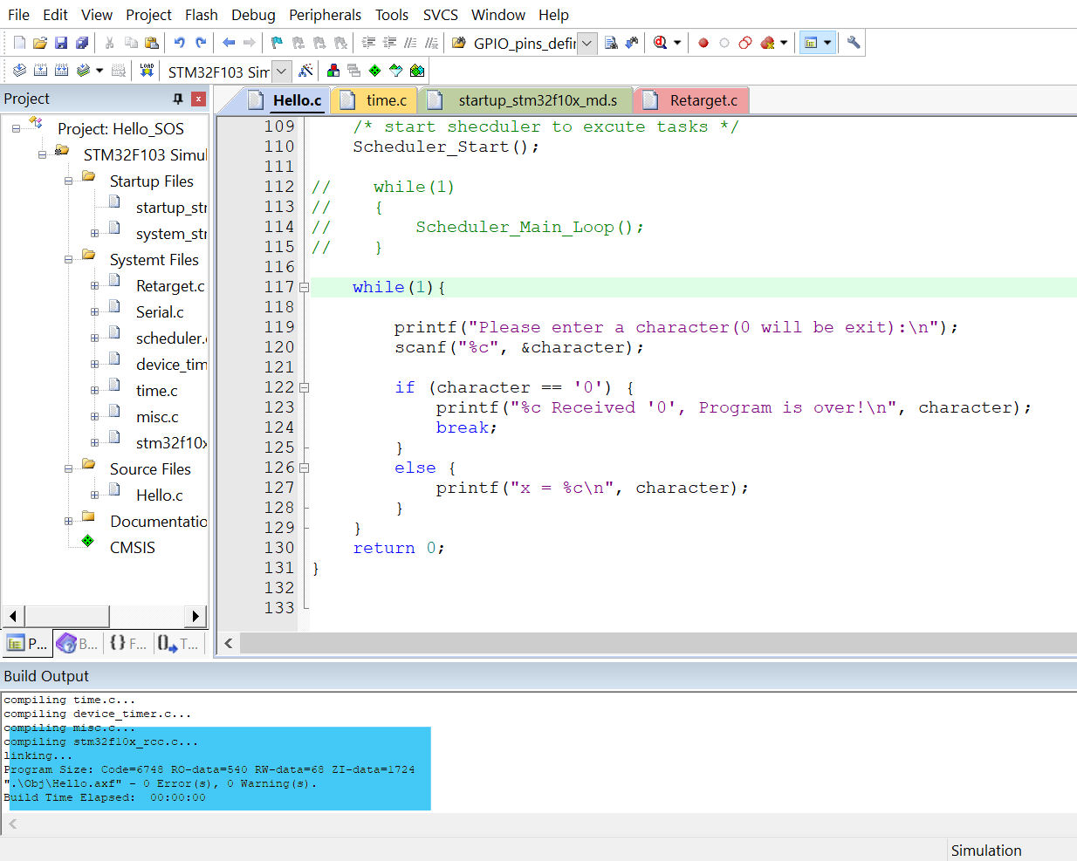1077x861 pixels.
Task: Collapse the if block at line 122
Action: pos(304,387)
